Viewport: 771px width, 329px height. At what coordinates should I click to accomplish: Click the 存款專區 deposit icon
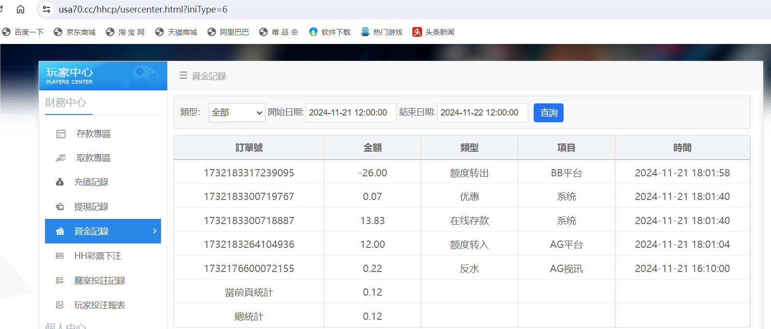coord(61,134)
